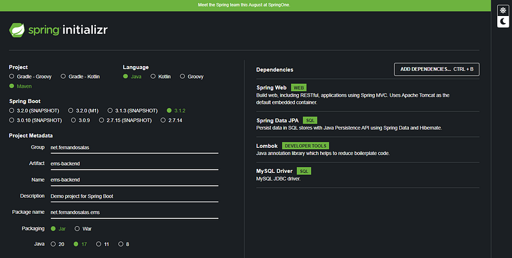
Task: Click the Package name input field
Action: coord(134,213)
